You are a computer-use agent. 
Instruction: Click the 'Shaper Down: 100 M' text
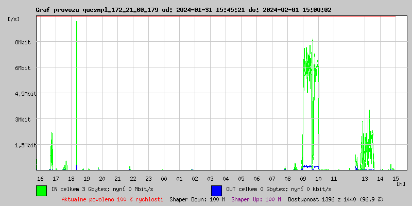click(x=197, y=199)
